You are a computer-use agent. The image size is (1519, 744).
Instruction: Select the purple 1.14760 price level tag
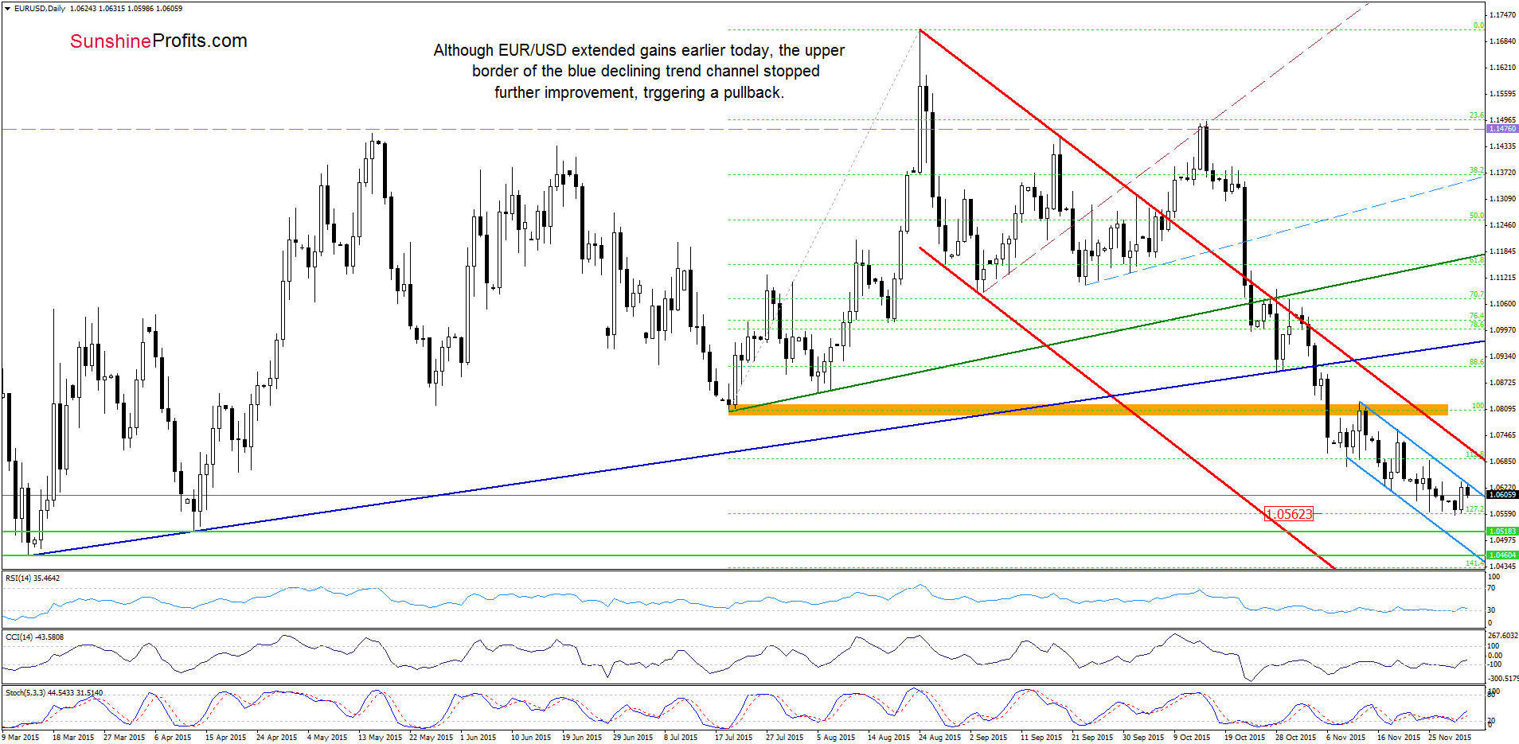point(1503,128)
